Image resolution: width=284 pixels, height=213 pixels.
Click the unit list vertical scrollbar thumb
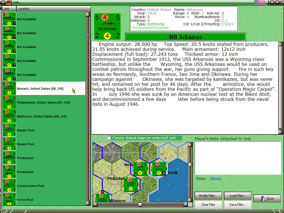click(88, 35)
